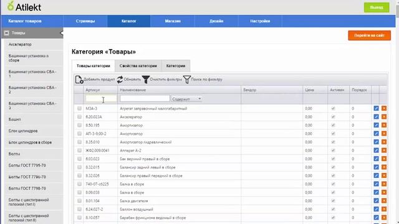
Task: Collapse the sidebar with the arrow handle
Action: (61, 33)
